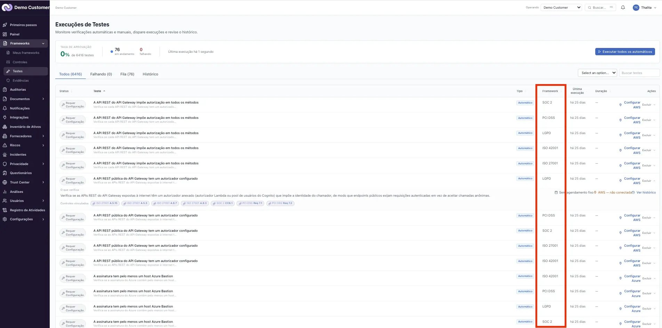Open Meus frameworks in sidebar
Image resolution: width=662 pixels, height=328 pixels.
point(26,53)
